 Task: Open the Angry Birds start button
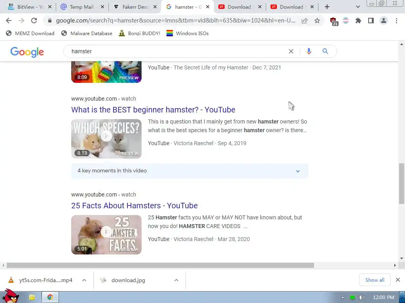[10, 296]
